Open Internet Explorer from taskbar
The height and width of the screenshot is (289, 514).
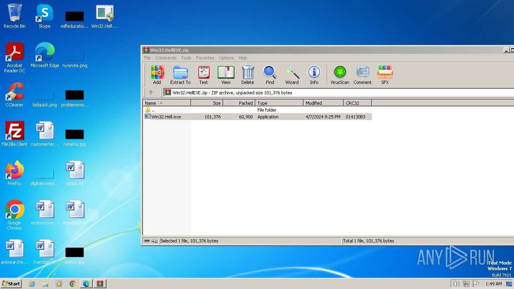pos(32,284)
